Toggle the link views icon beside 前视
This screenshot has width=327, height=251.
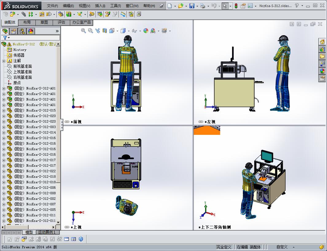[67, 122]
